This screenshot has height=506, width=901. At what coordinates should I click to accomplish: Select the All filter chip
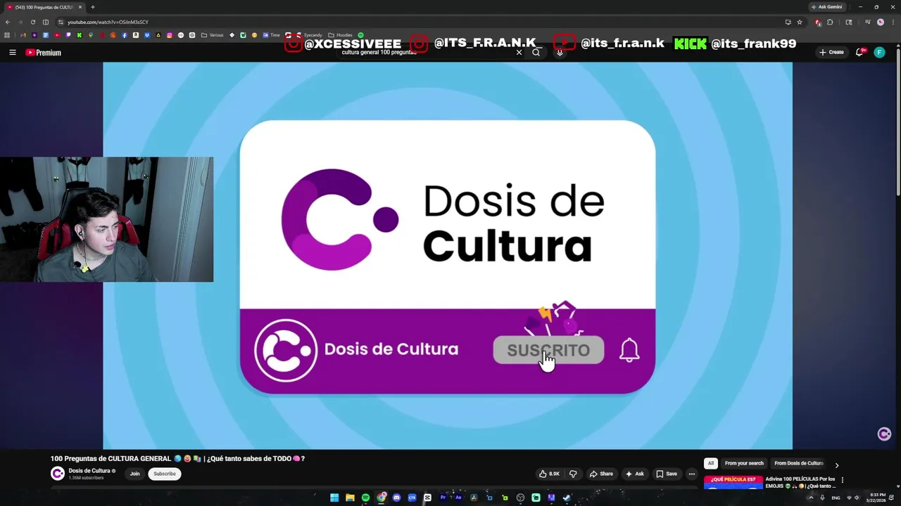click(x=711, y=463)
